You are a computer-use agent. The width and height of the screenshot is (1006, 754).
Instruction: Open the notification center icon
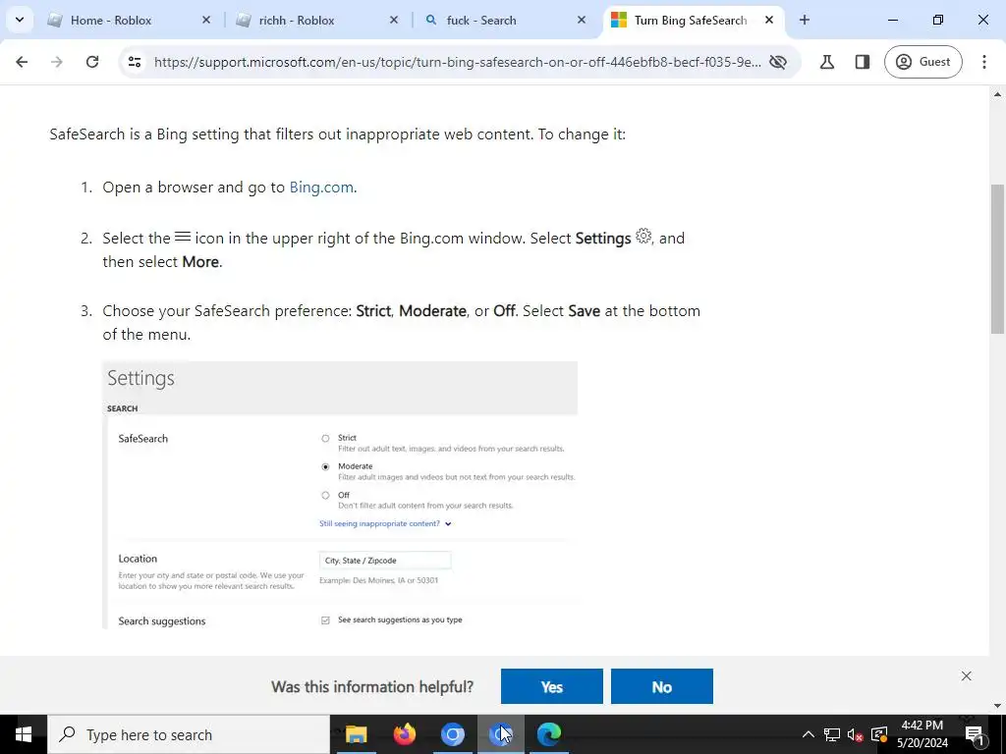[x=975, y=734]
